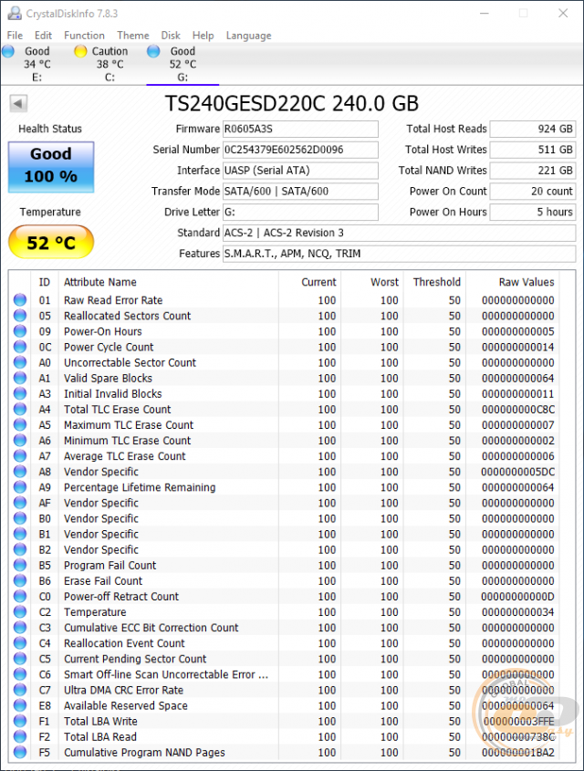Click the status icon for Reallocation Event Count
This screenshot has width=584, height=771.
coord(20,642)
